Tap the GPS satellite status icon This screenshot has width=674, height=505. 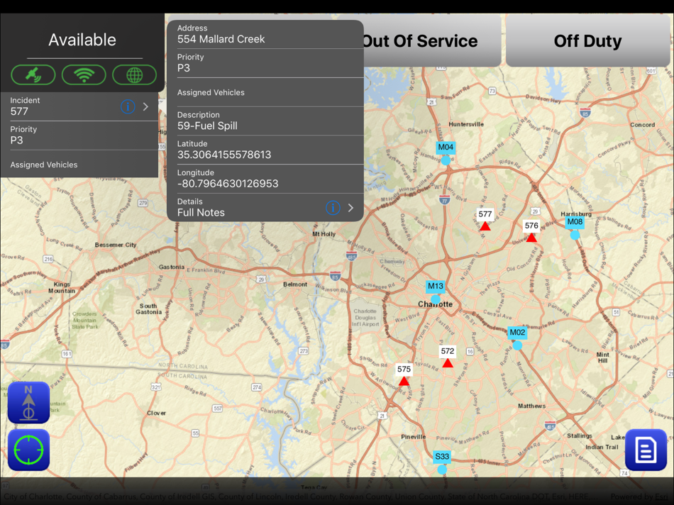coord(33,74)
